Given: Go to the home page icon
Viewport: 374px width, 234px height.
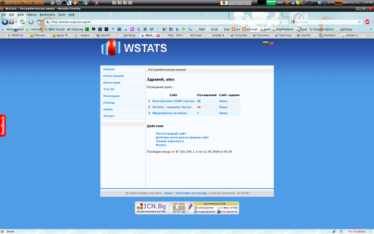Looking at the screenshot, I should point(39,22).
